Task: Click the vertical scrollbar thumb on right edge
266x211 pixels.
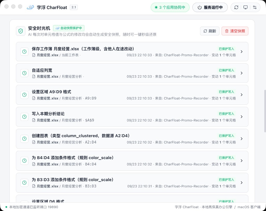Action: click(265, 111)
